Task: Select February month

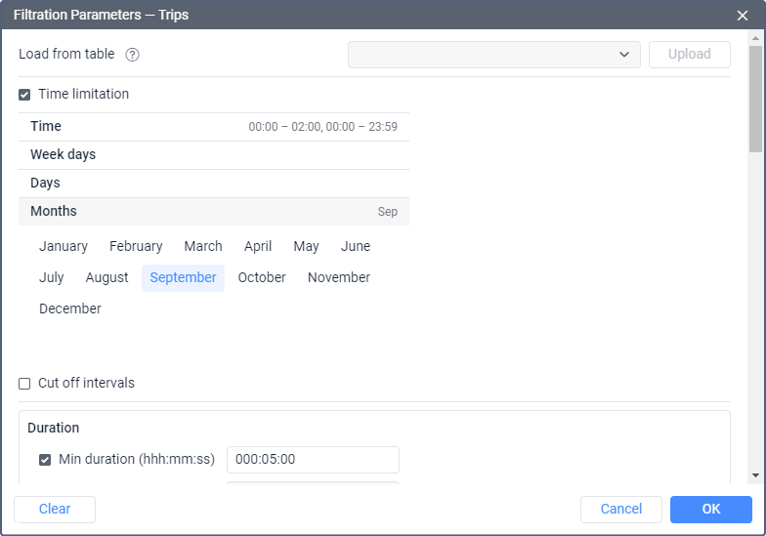Action: [x=136, y=246]
